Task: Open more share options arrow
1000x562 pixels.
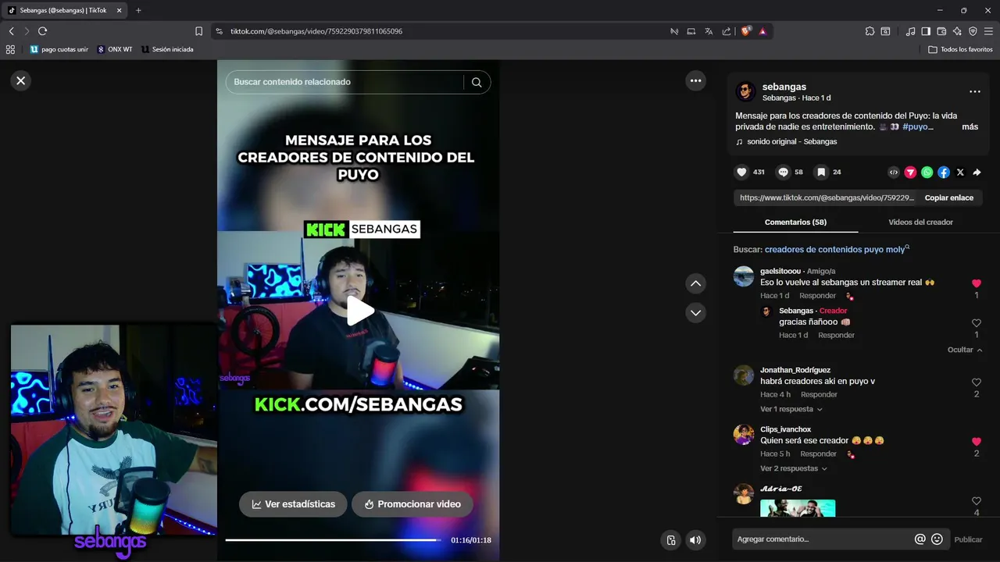Action: click(x=977, y=173)
